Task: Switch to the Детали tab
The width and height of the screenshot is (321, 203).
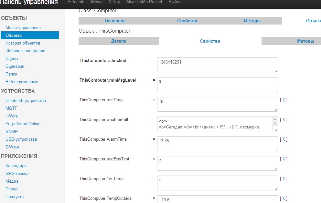Action: (x=119, y=41)
